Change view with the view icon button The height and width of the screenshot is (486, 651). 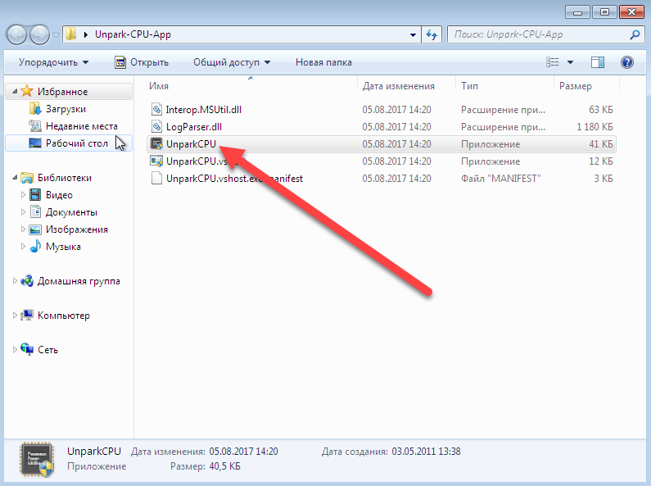point(552,62)
